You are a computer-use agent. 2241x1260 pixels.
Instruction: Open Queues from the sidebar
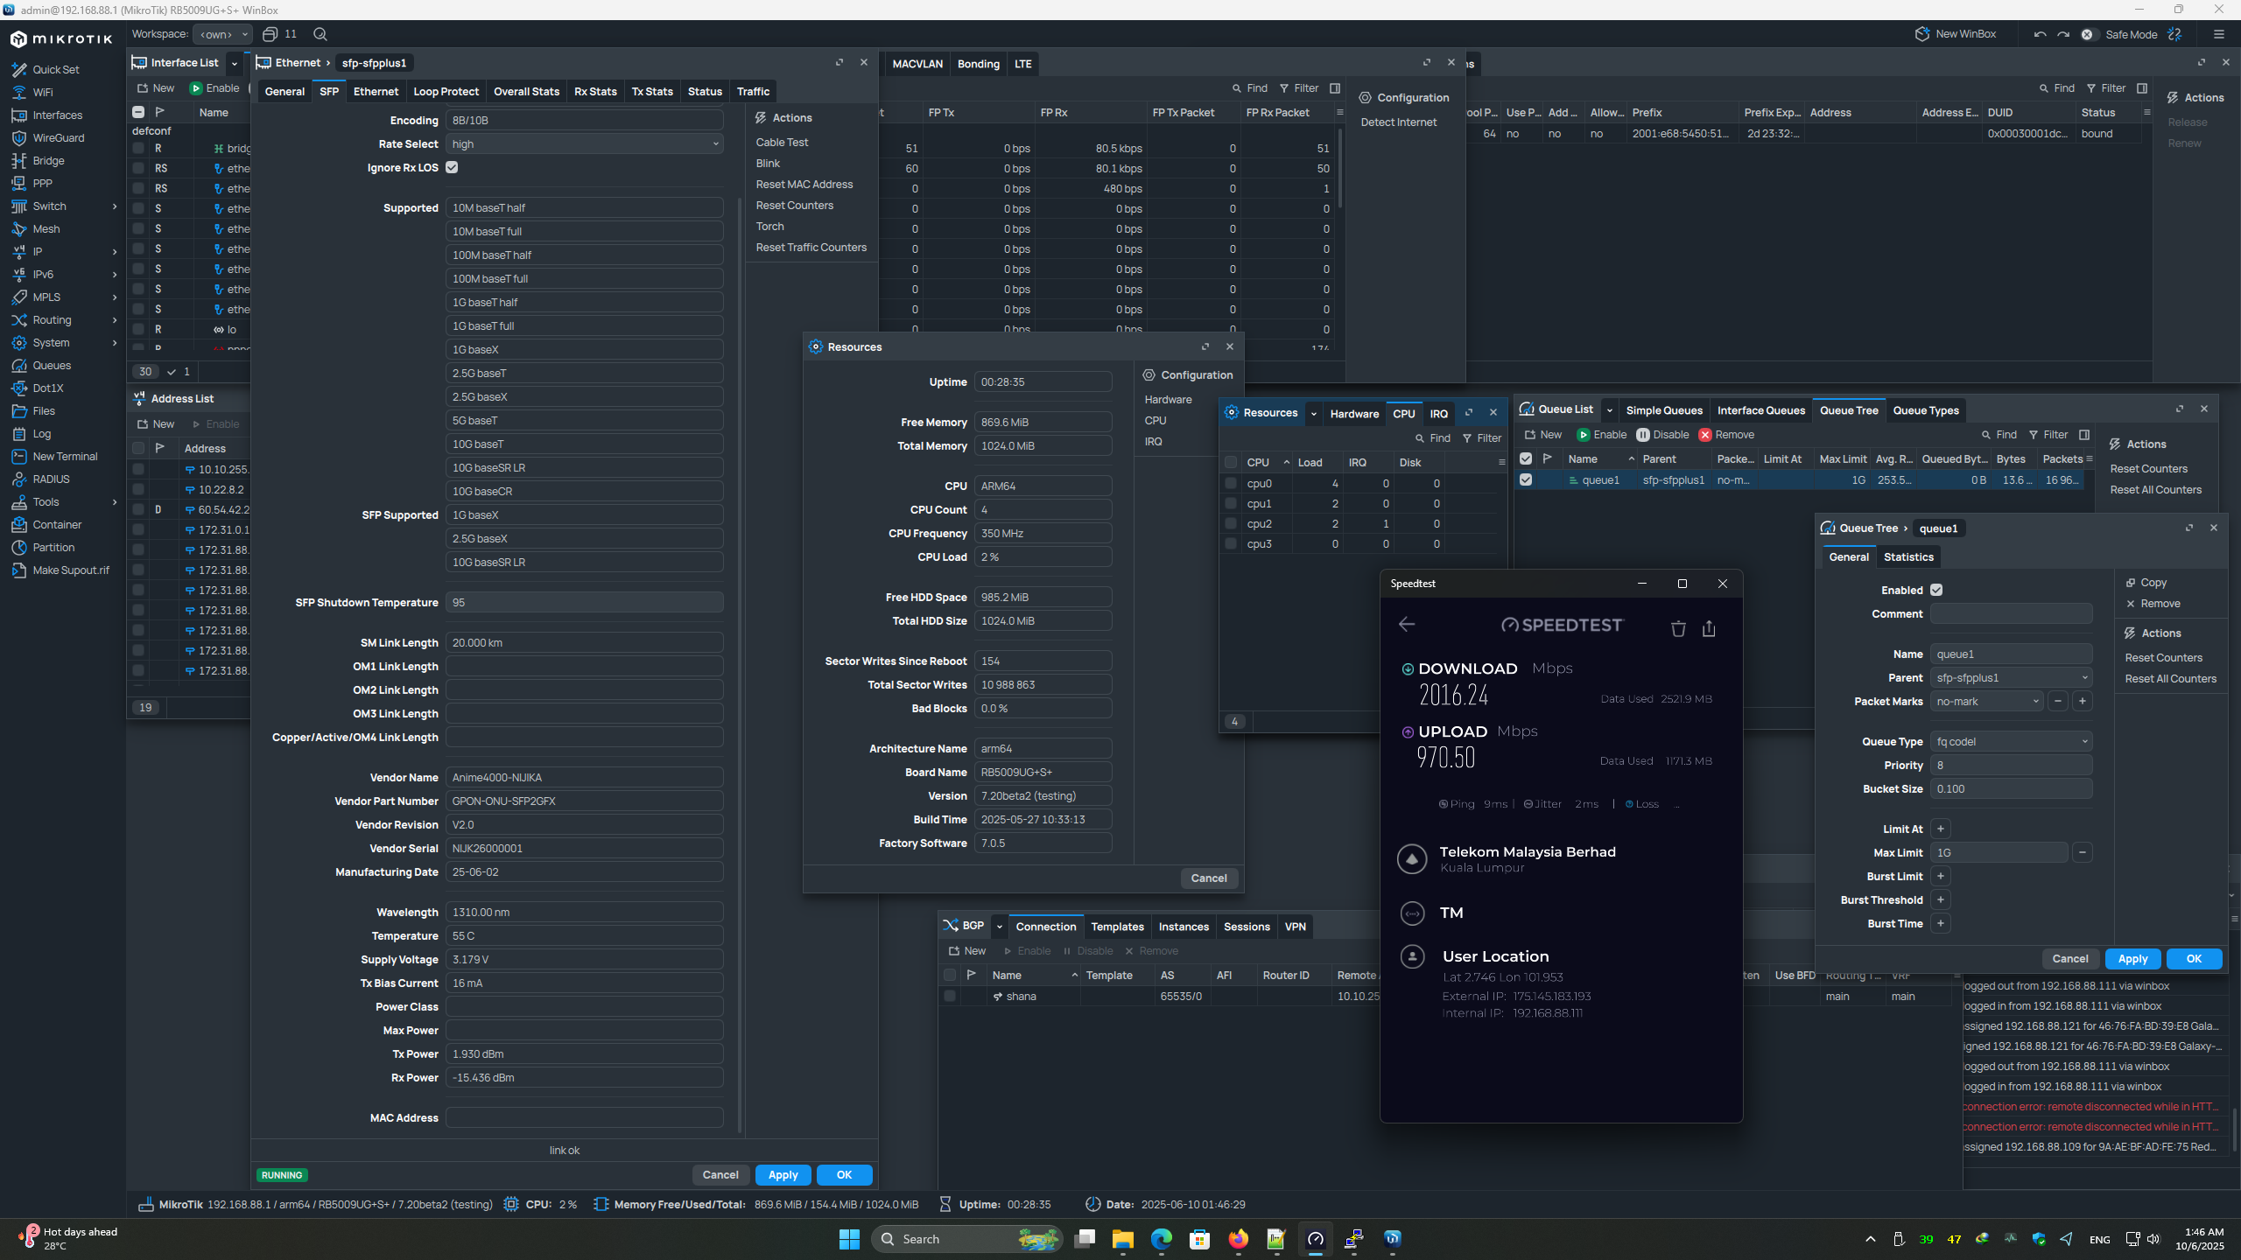pyautogui.click(x=52, y=366)
